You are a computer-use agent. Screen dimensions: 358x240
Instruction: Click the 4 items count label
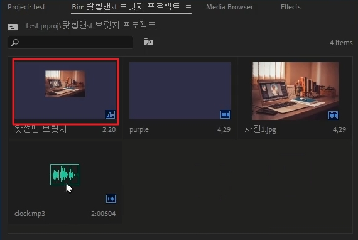pyautogui.click(x=341, y=43)
